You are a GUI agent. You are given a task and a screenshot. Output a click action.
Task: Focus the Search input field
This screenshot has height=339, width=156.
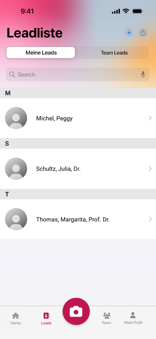point(77,74)
